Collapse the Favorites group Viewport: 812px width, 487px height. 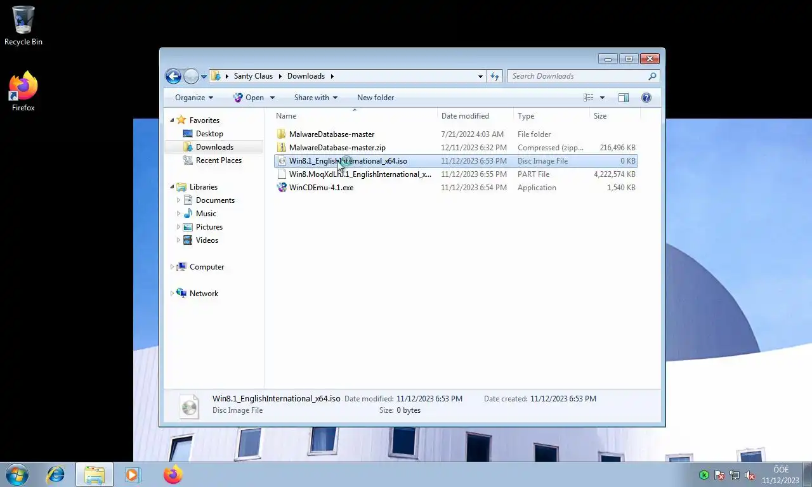172,120
